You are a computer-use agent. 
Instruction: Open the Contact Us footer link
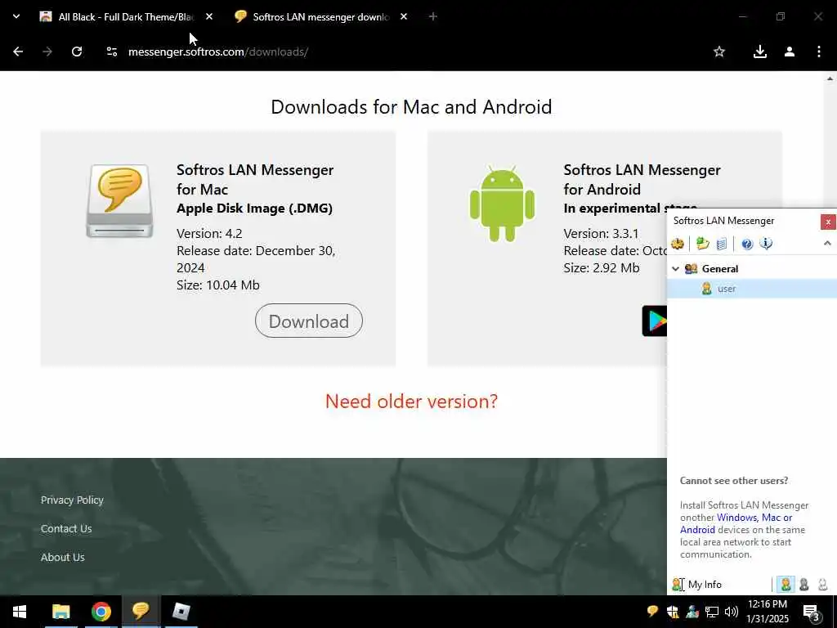(66, 529)
